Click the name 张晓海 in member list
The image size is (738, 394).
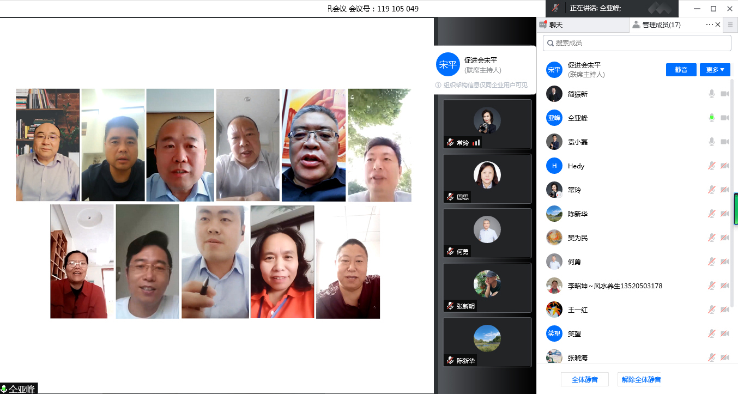578,357
